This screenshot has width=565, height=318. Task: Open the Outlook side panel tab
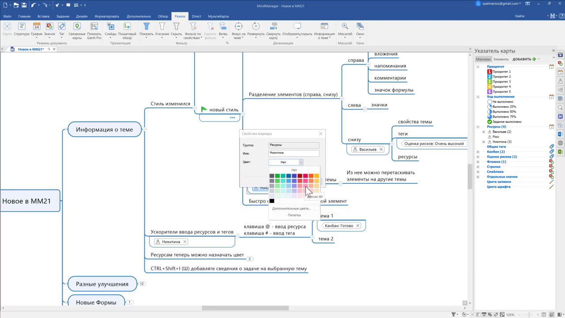tap(561, 134)
